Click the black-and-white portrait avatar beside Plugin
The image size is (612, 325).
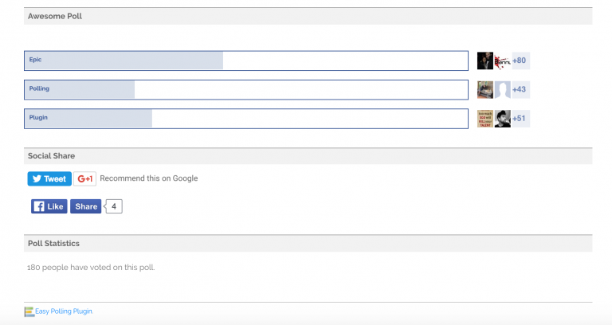pyautogui.click(x=502, y=119)
